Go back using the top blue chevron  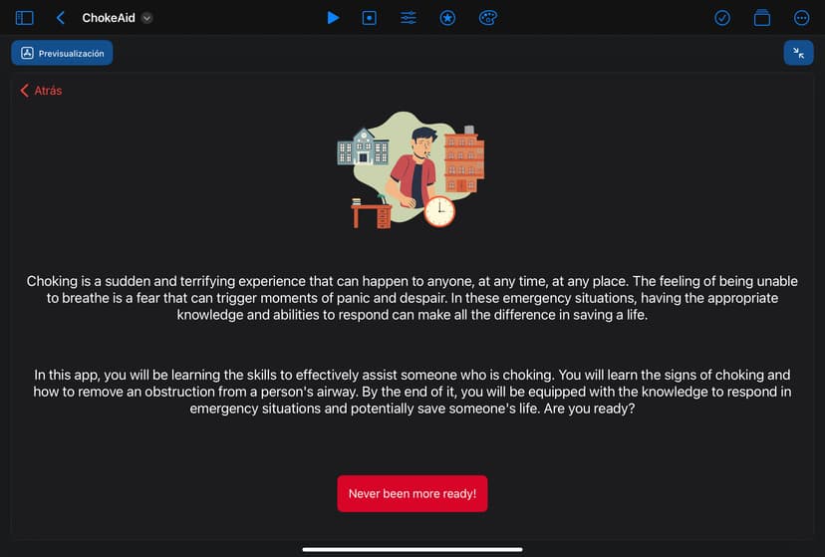(61, 18)
